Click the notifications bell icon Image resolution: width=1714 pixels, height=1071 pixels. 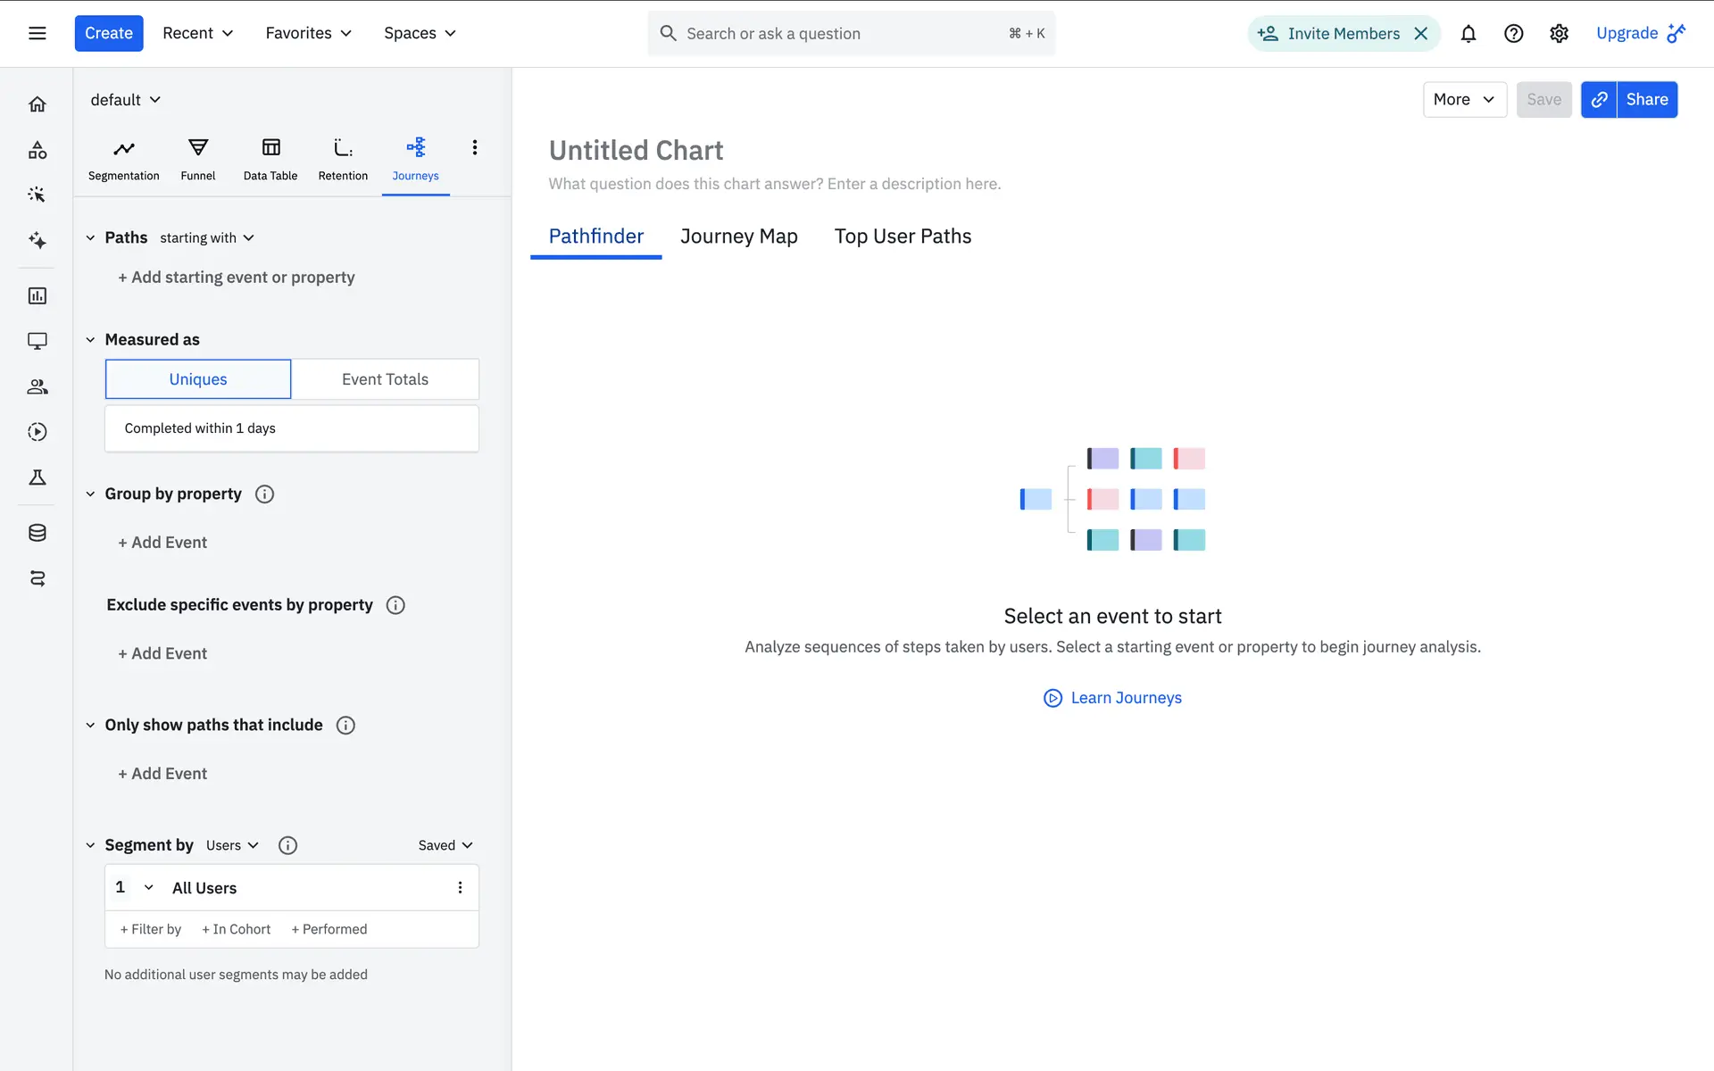point(1468,34)
